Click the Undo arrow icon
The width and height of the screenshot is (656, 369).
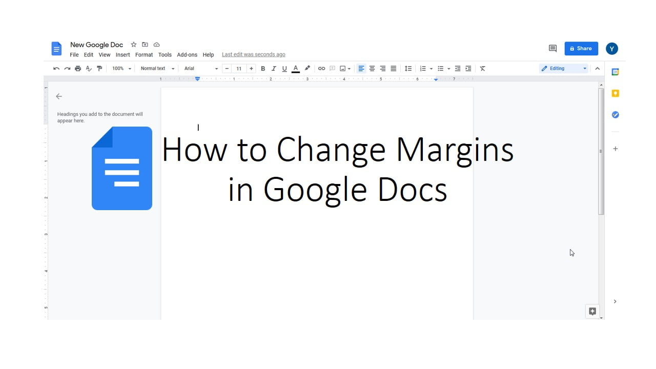click(x=56, y=69)
